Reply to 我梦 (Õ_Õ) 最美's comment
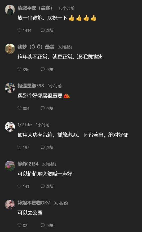142x232 pixels. pyautogui.click(x=47, y=69)
